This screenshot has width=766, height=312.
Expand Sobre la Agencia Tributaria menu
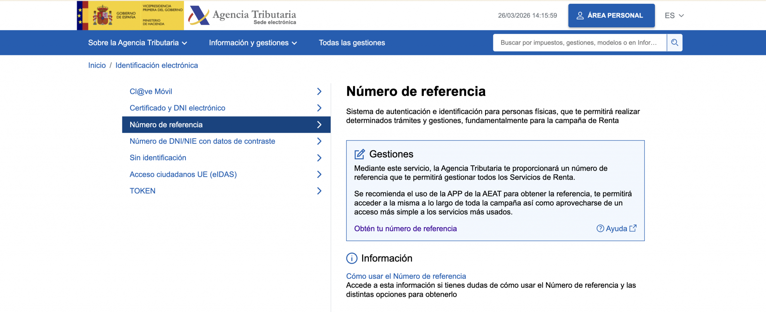[137, 43]
